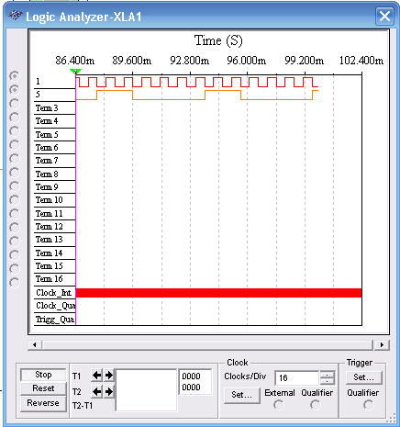Move cursor T1 right with arrow
This screenshot has height=427, width=400.
coord(109,376)
